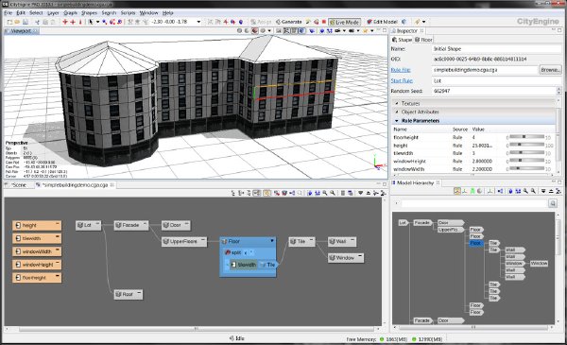The image size is (567, 345).
Task: Click the sphere icon in Model Hierarchy toolbar
Action: click(479, 191)
